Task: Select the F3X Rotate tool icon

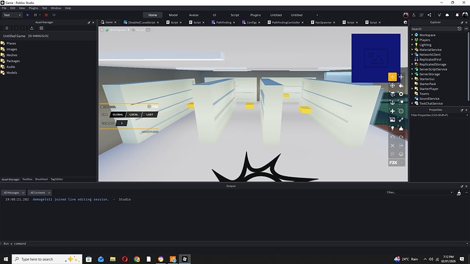Action: (392, 86)
